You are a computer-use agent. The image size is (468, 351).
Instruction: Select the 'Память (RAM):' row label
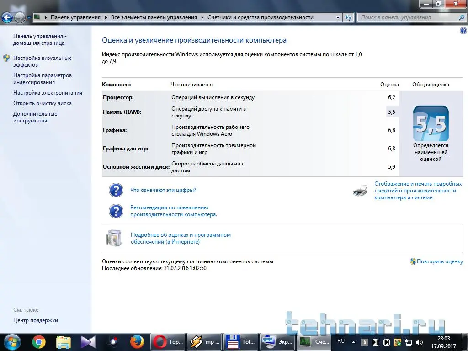pos(122,112)
